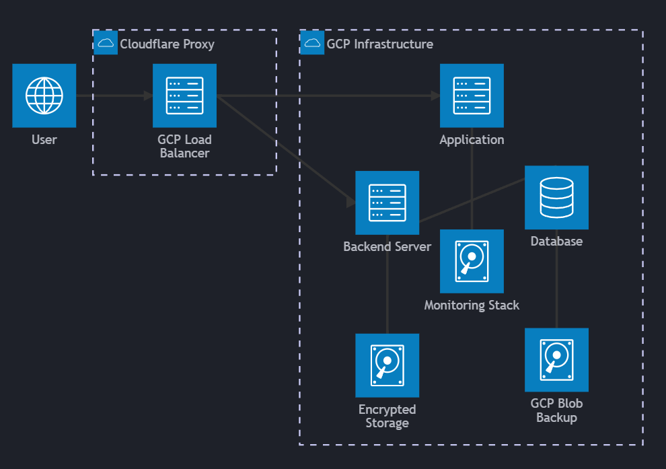The image size is (666, 469).
Task: Click the "GCP Load Balancer" label
Action: pyautogui.click(x=184, y=146)
